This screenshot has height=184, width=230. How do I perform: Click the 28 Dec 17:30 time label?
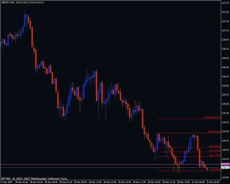click(139, 182)
